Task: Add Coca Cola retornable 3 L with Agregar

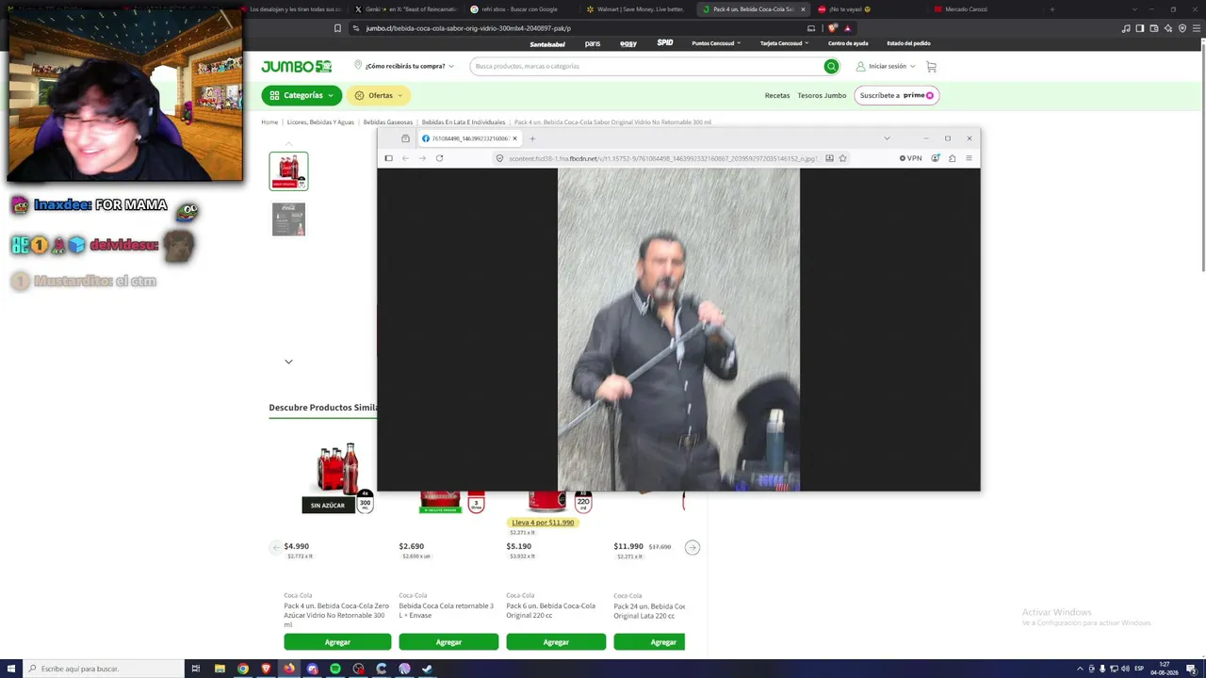Action: click(448, 642)
